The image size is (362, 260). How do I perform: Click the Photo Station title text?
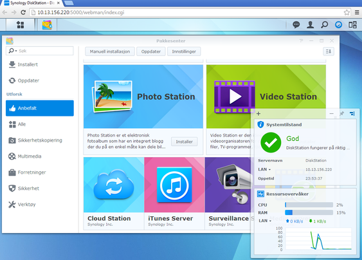[x=166, y=97]
